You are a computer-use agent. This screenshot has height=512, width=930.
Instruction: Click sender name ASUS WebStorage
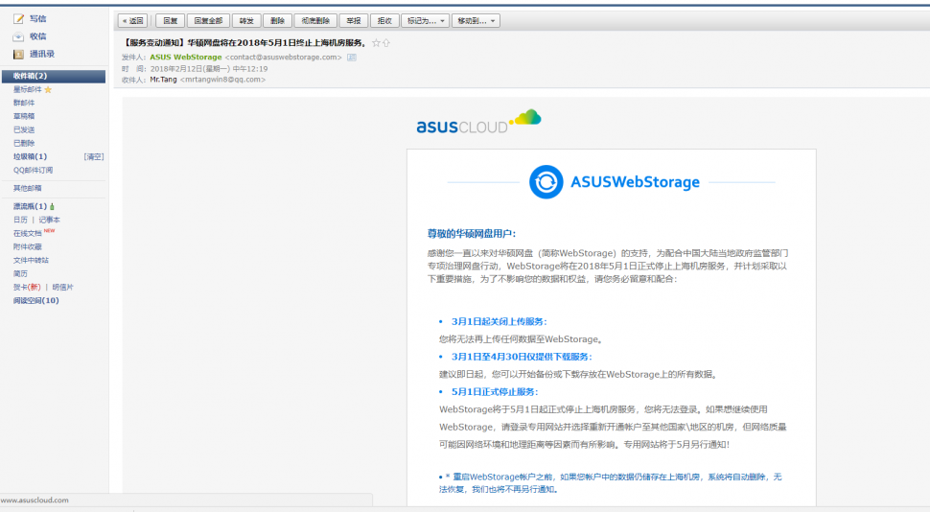tap(186, 58)
